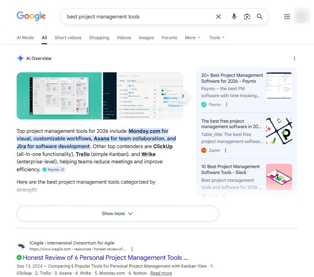Viewport: 314px width, 277px height.
Task: Click next arrow on image carousel
Action: 183,96
